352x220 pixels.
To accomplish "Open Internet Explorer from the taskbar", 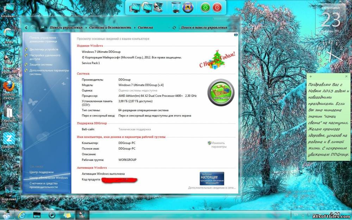I will tap(22, 215).
